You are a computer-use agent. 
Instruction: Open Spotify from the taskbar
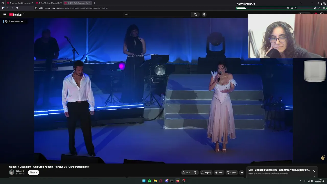pos(149,181)
